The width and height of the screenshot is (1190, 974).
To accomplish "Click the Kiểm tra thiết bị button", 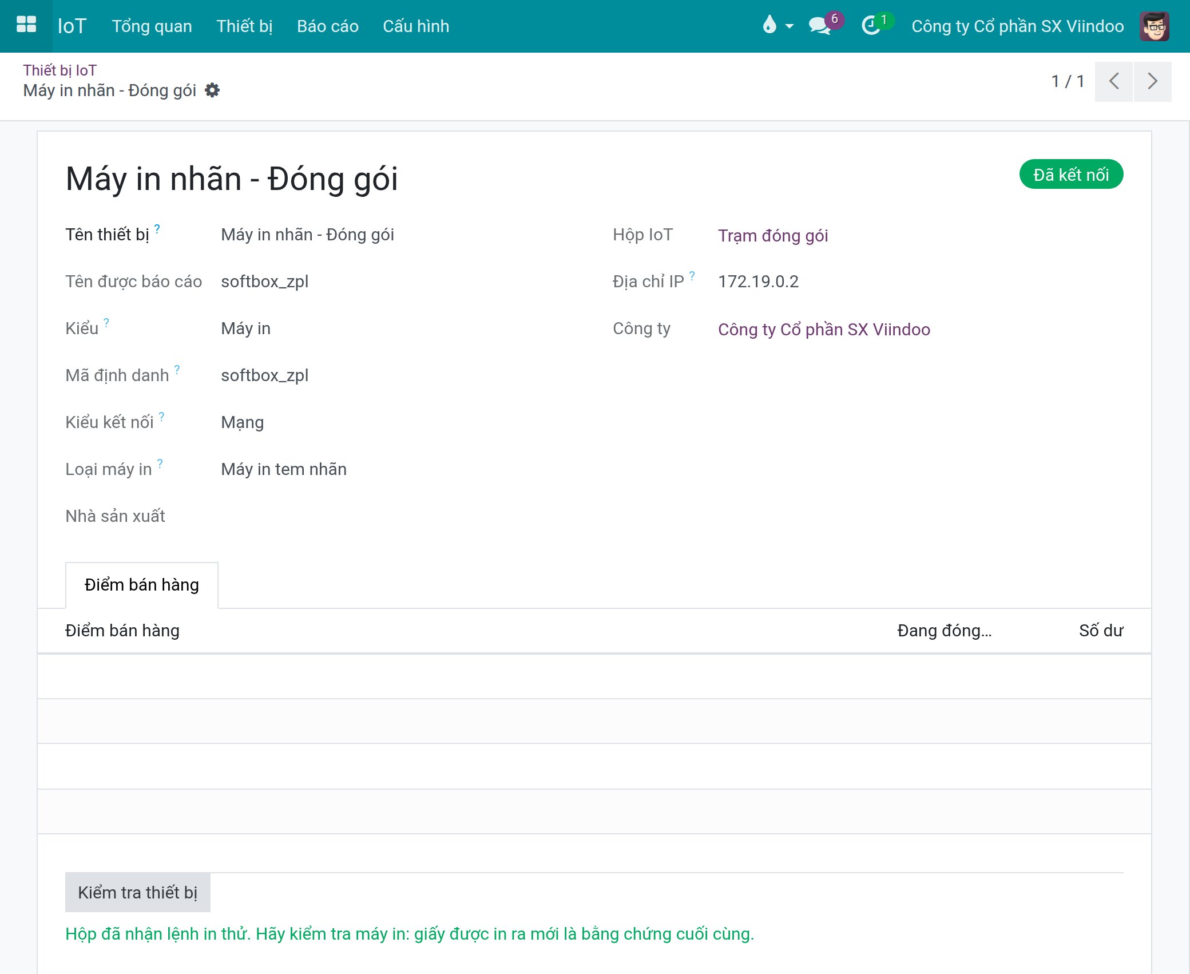I will coord(137,892).
